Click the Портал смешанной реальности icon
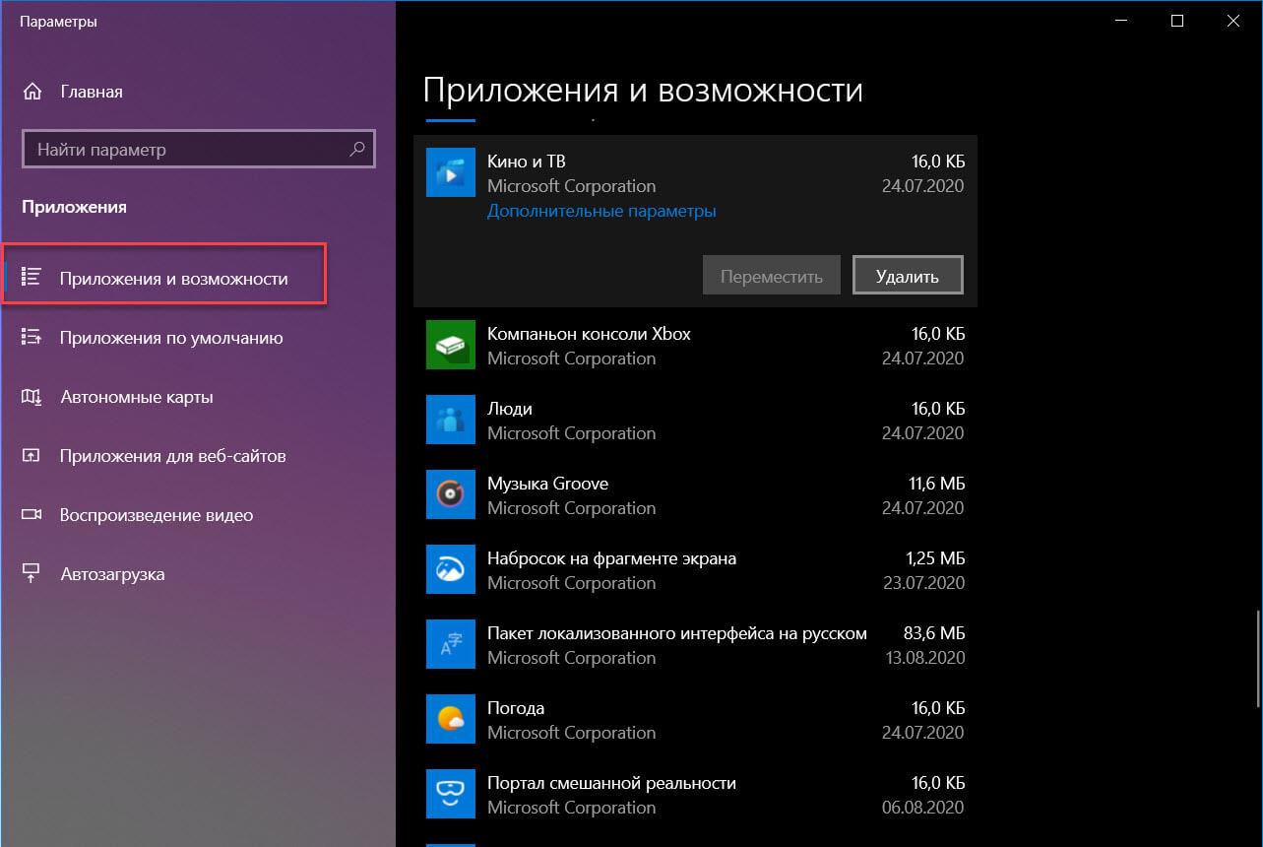The width and height of the screenshot is (1263, 847). pyautogui.click(x=451, y=795)
